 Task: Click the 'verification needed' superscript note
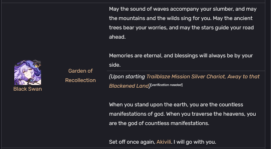[x=167, y=85]
